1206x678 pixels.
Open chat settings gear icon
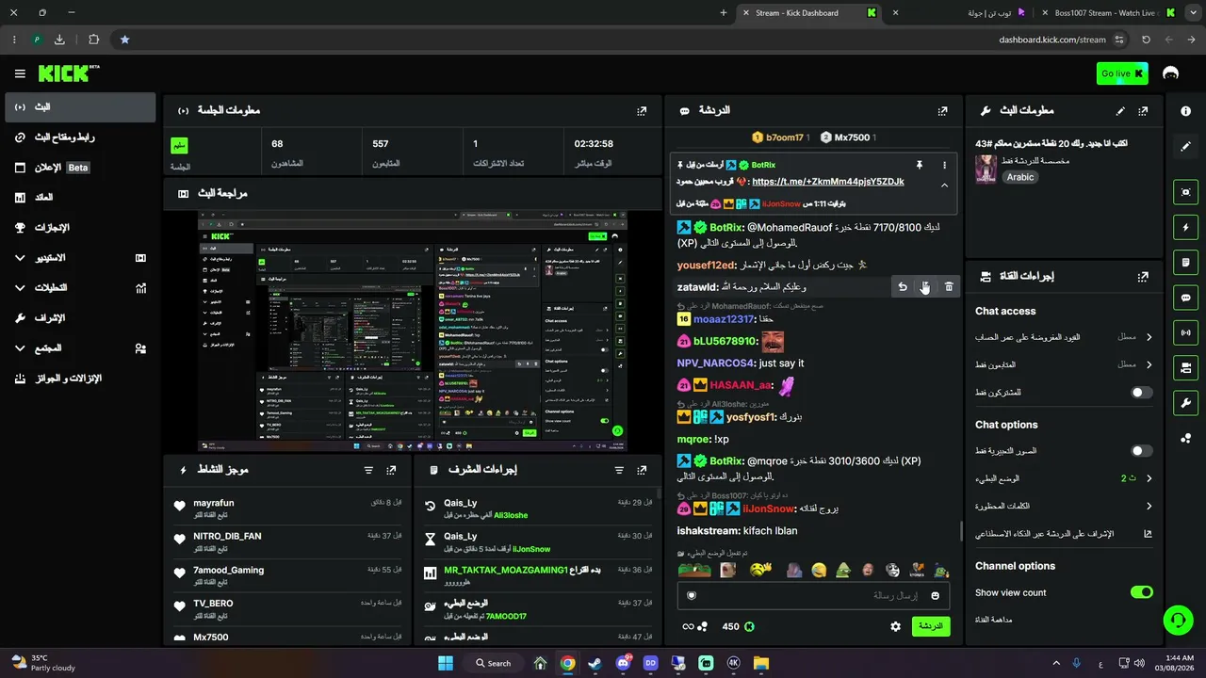tap(895, 626)
